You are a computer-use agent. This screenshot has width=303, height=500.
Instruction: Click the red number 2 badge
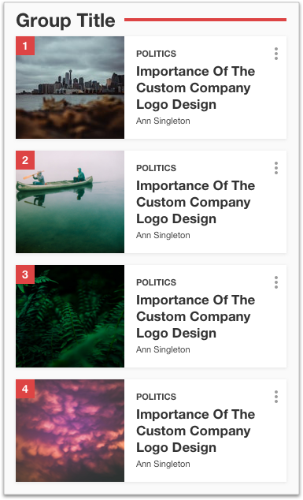tap(25, 160)
